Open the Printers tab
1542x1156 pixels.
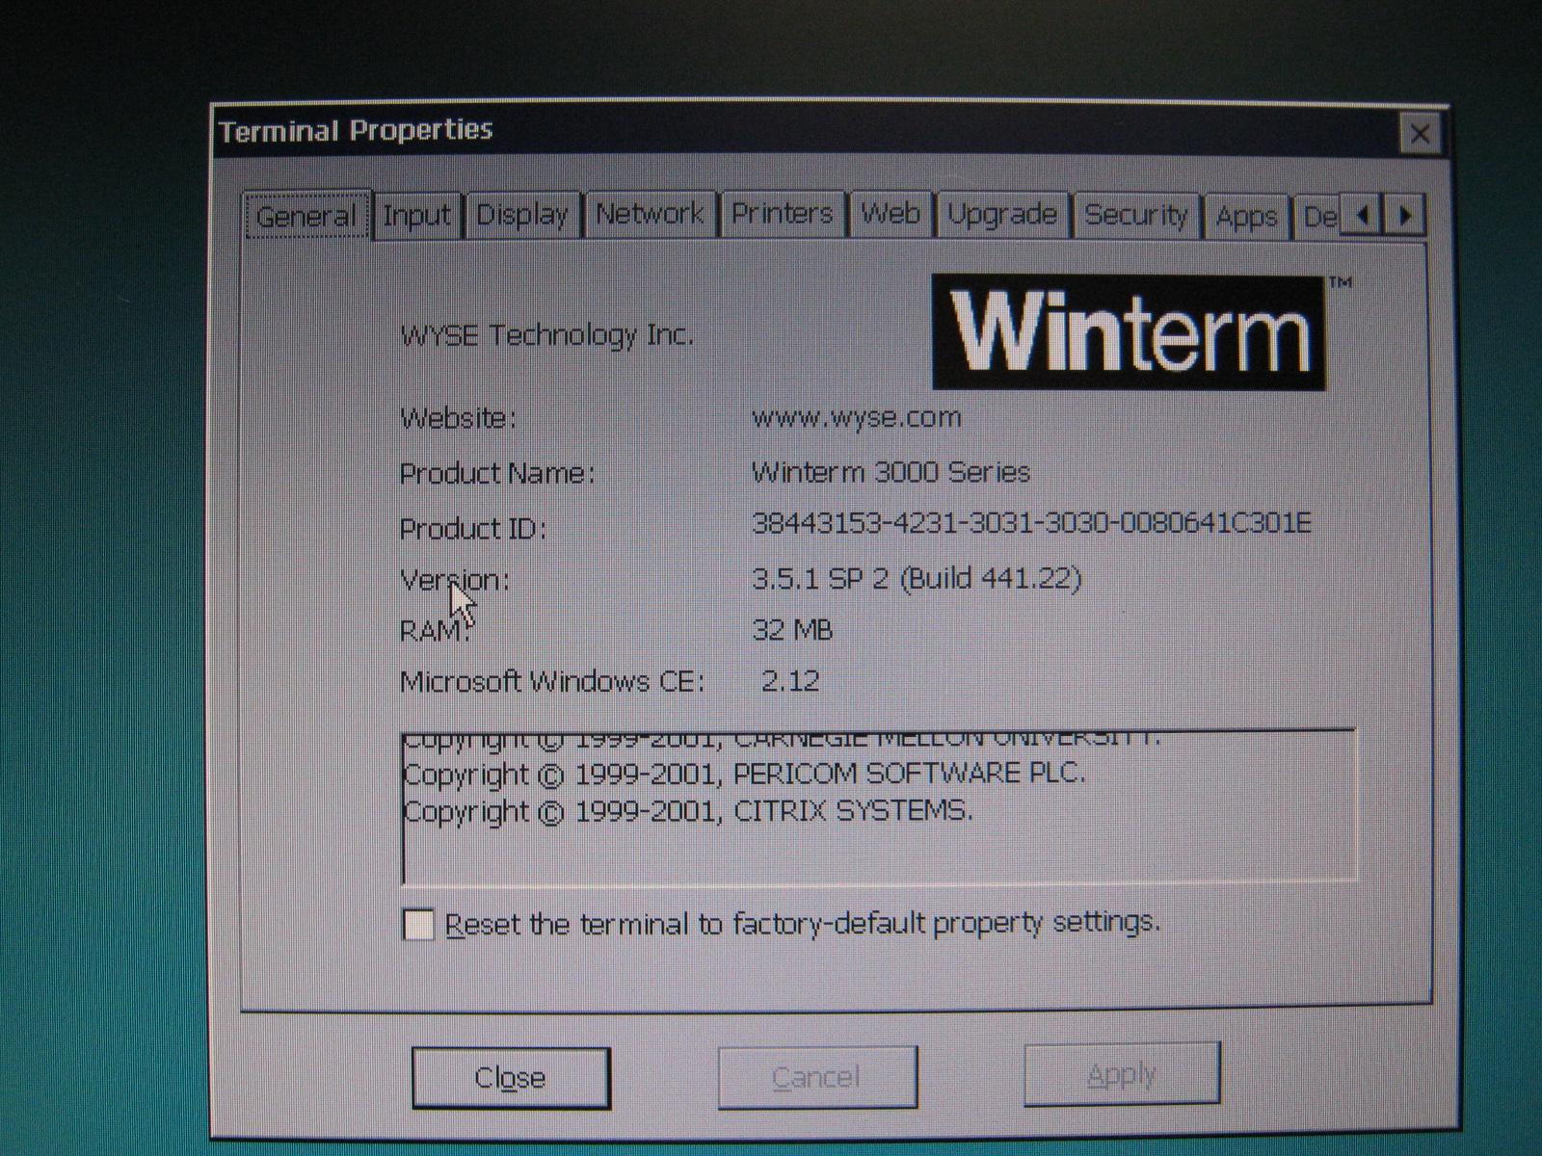[782, 214]
